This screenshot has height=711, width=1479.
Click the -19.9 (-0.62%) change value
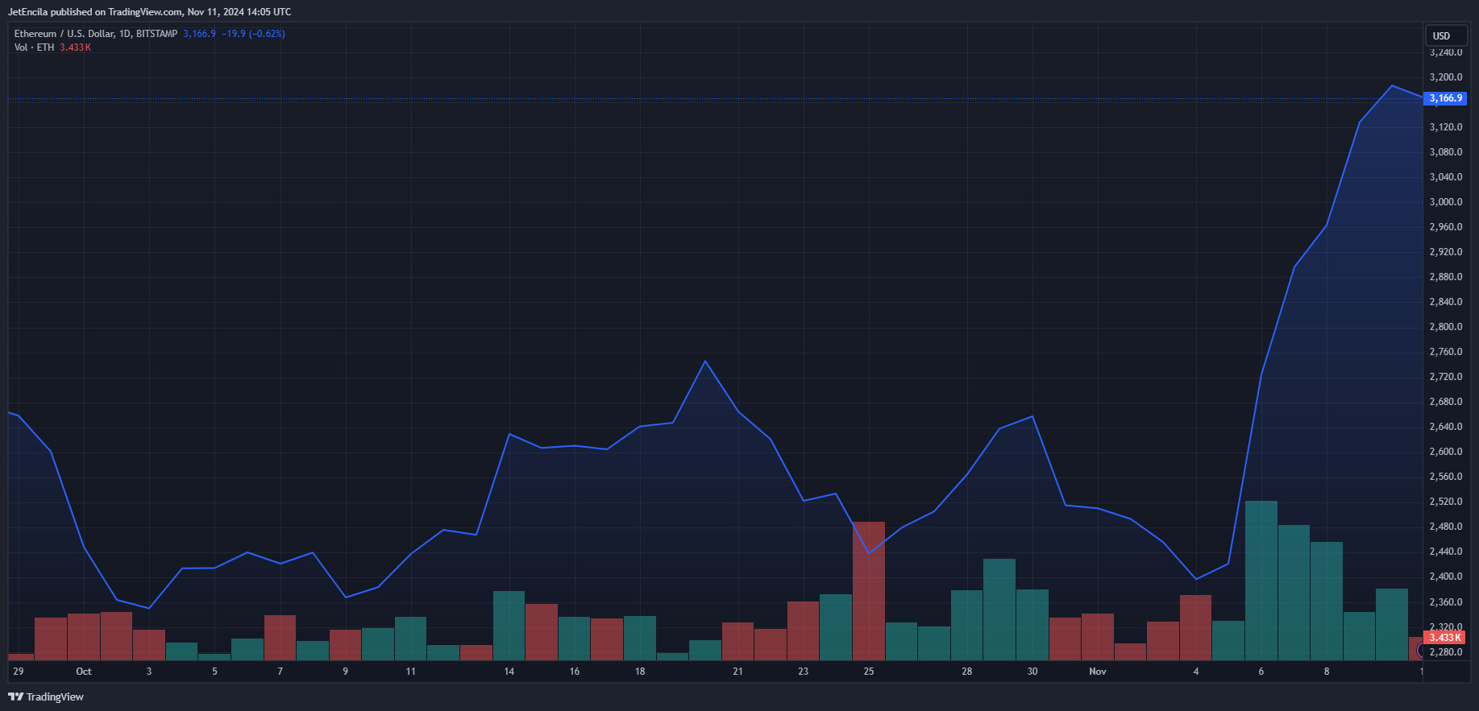253,34
